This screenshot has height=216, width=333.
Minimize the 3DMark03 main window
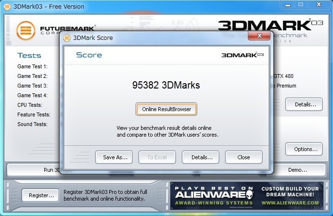point(288,5)
